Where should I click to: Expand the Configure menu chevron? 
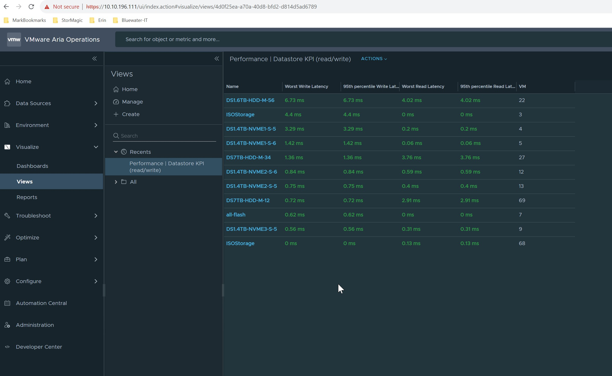(x=96, y=281)
